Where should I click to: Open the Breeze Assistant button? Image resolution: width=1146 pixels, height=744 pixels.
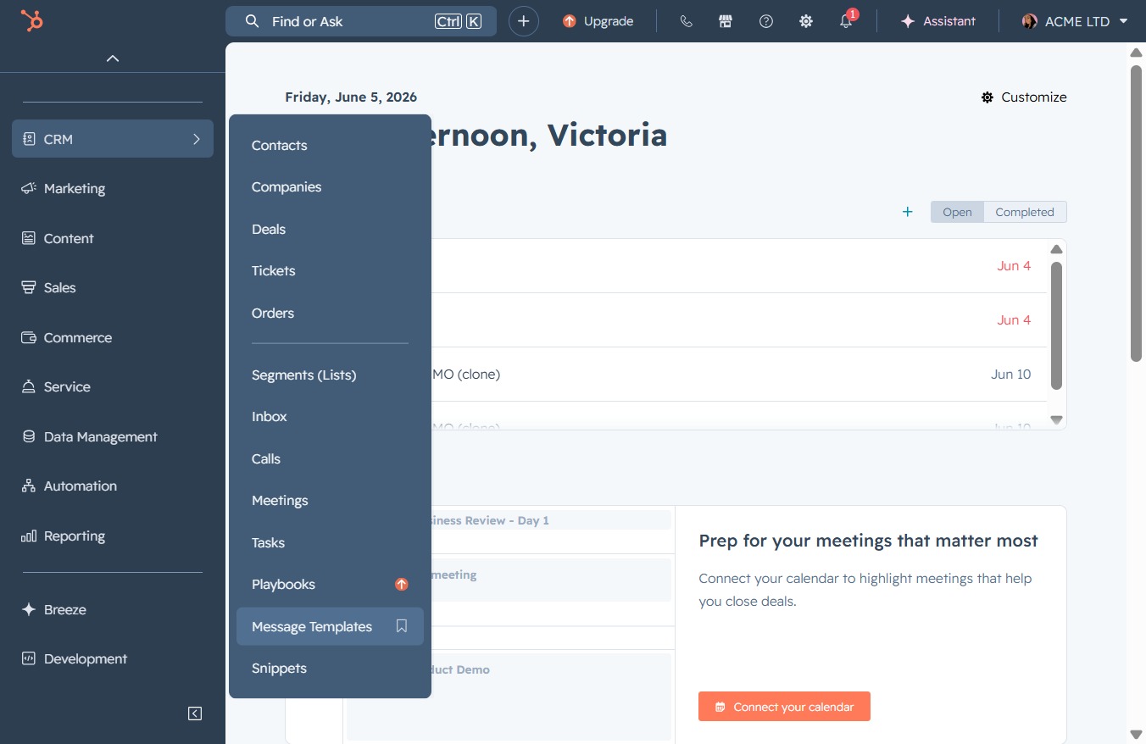click(x=938, y=21)
